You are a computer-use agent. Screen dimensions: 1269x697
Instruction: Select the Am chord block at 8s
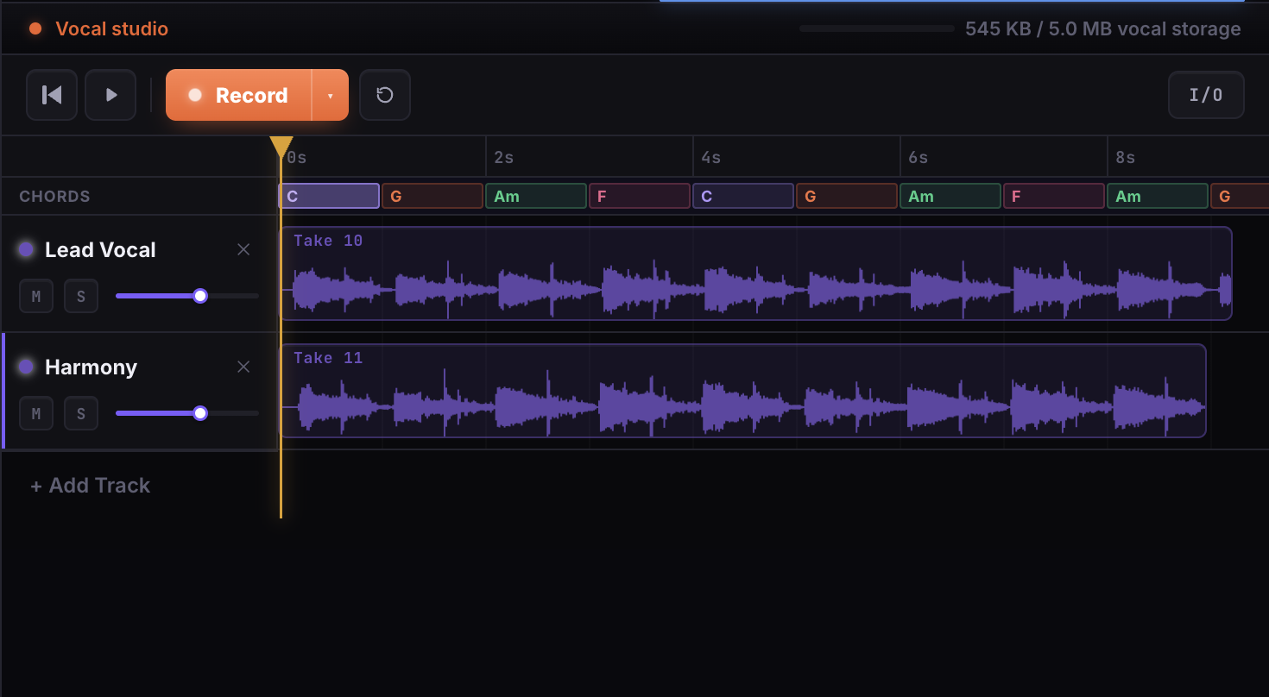tap(1158, 196)
